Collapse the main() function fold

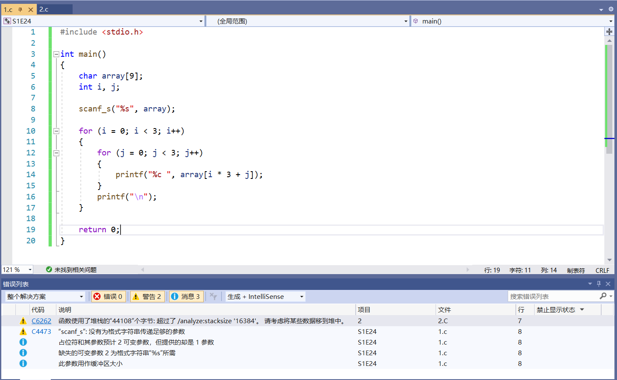[x=56, y=54]
